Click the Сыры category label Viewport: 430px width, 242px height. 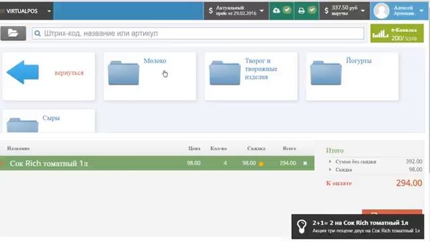tap(51, 118)
